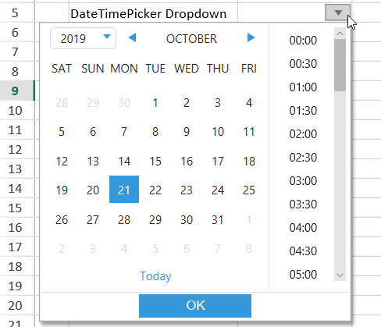Screen dimensions: 381x327
Task: Click the time list scroll-down arrow
Action: (x=340, y=275)
